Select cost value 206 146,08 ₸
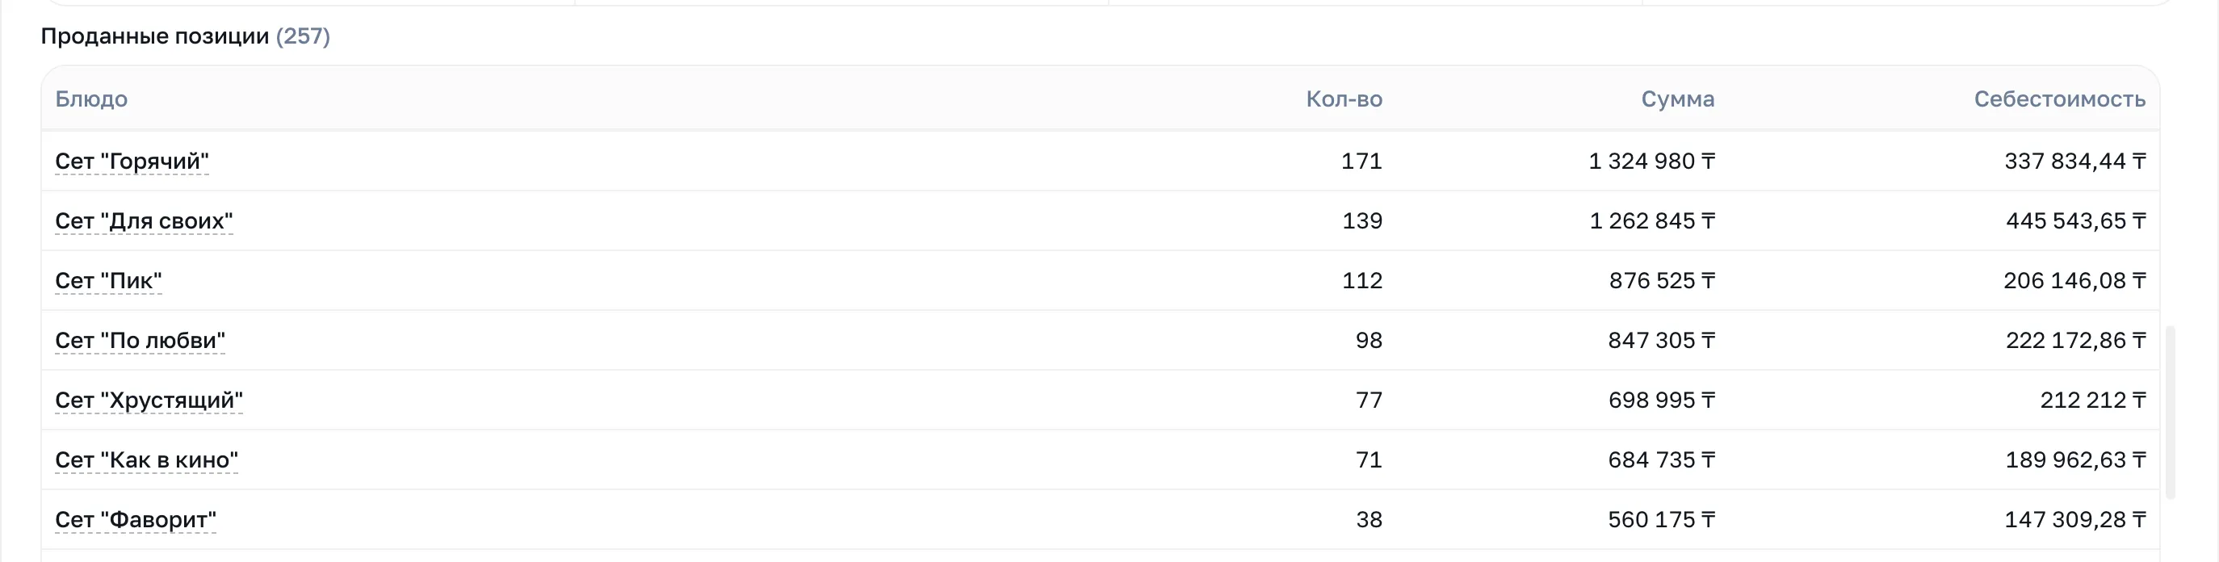 tap(2074, 281)
